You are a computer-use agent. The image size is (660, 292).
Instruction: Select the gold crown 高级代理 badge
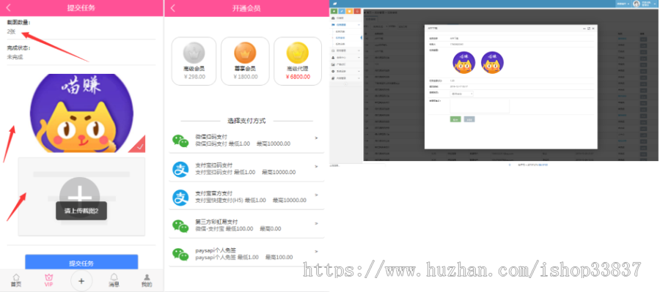click(x=298, y=53)
